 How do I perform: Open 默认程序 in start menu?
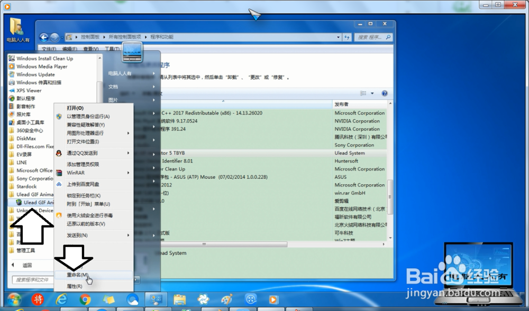tap(25, 98)
